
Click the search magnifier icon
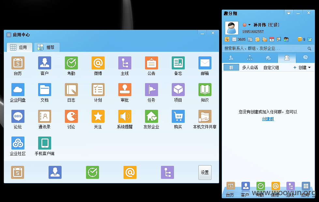click(309, 49)
